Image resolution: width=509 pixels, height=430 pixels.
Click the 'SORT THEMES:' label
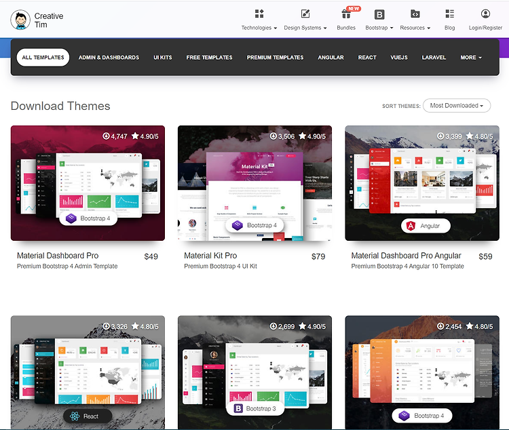point(401,106)
